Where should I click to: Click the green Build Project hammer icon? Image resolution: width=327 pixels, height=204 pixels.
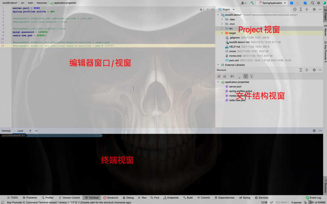(252, 3)
